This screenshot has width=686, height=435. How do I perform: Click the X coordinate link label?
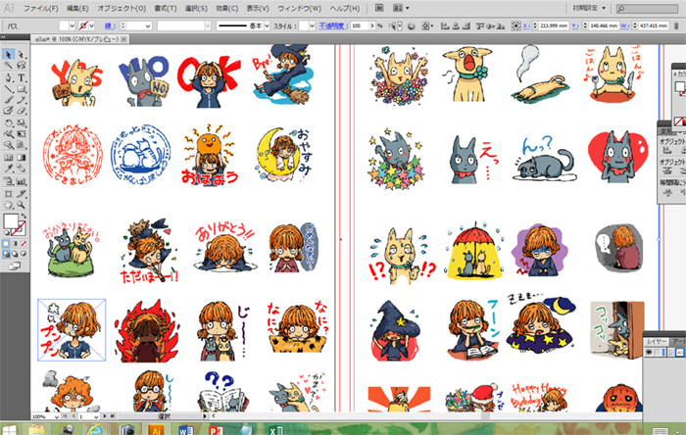coord(526,25)
